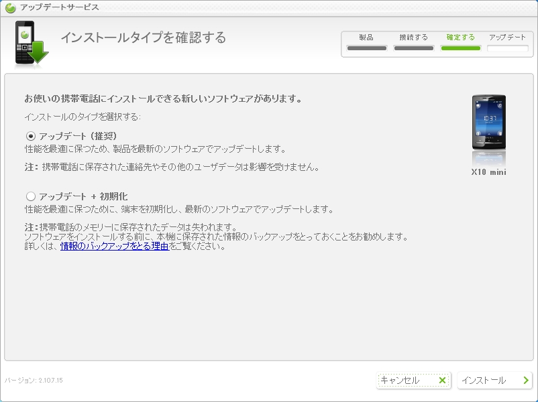
Task: Click the 確定する step tab
Action: tap(460, 38)
